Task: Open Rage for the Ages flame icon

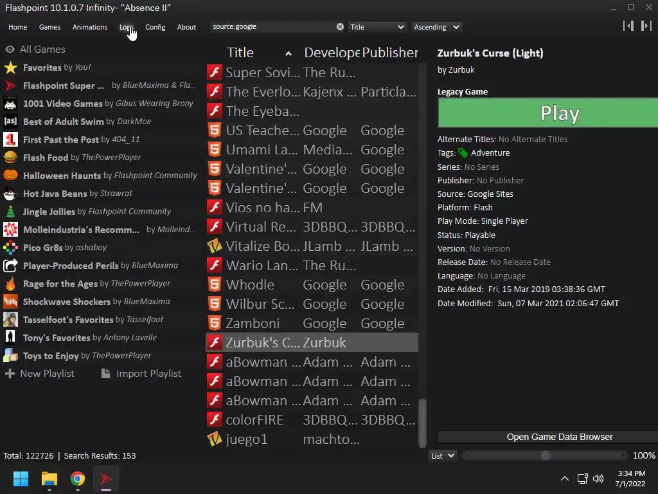Action: [10, 284]
